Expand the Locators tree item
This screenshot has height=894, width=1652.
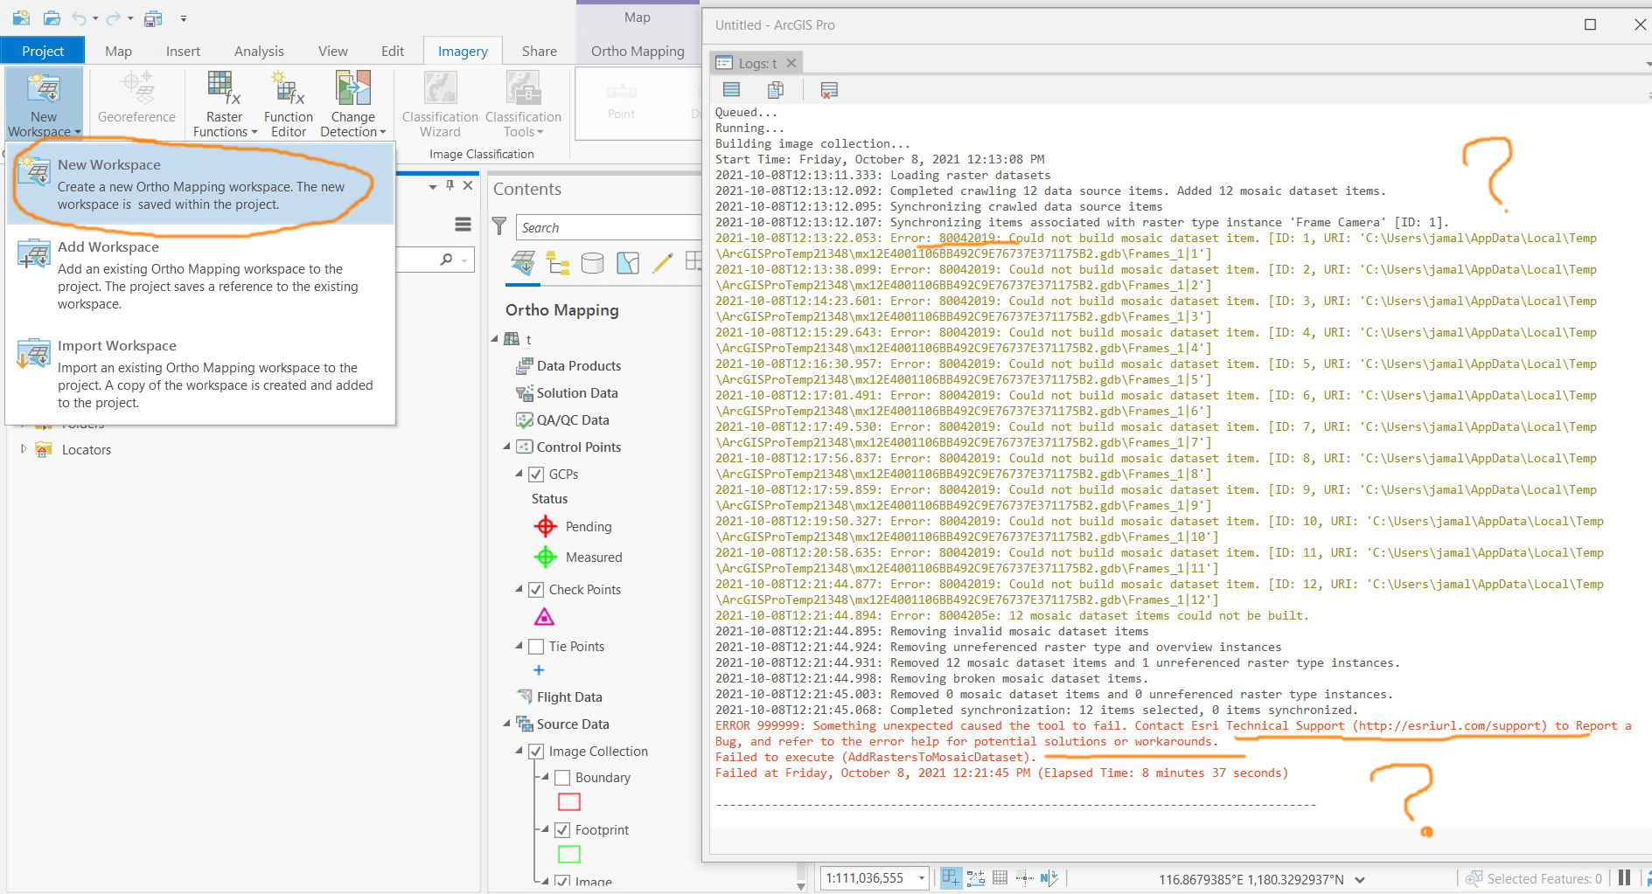pos(24,449)
